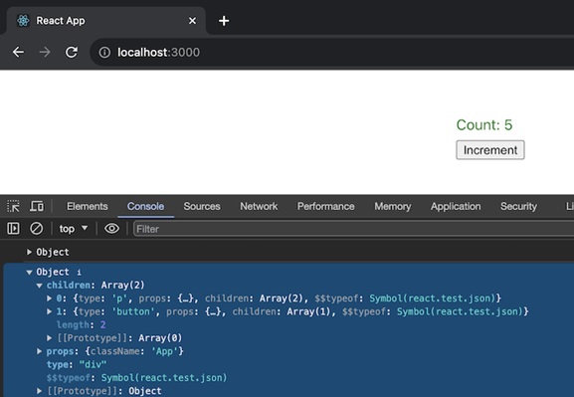This screenshot has width=574, height=397.
Task: Close the React App tab
Action: (192, 21)
